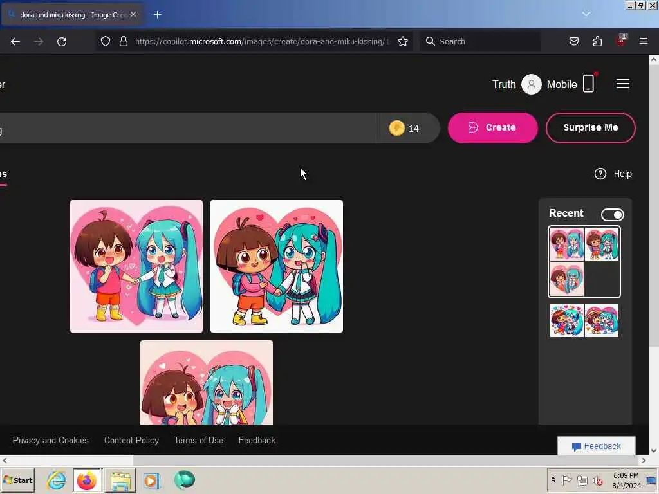Open the network tray icon
The height and width of the screenshot is (494, 659).
[x=582, y=480]
